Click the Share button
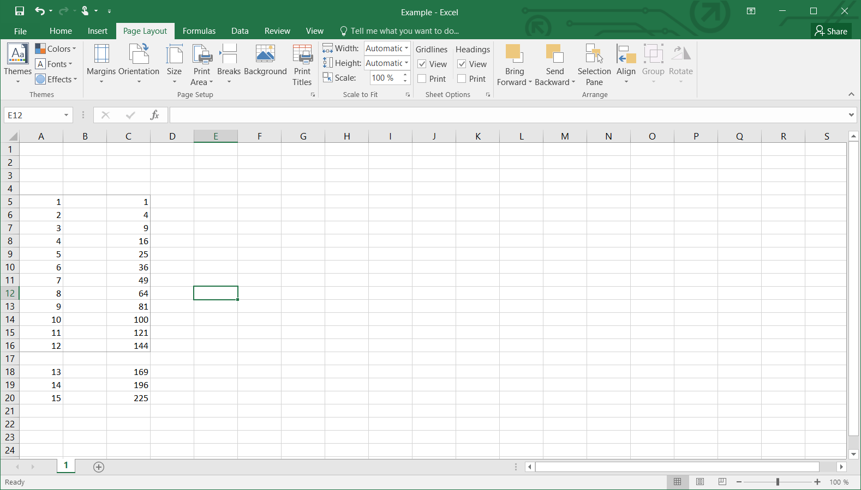The image size is (861, 490). click(831, 31)
